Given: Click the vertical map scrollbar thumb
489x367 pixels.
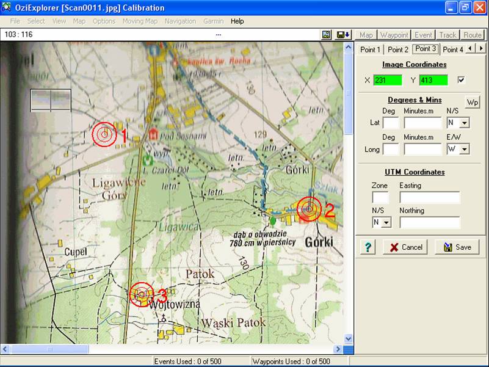Looking at the screenshot, I should point(349,93).
